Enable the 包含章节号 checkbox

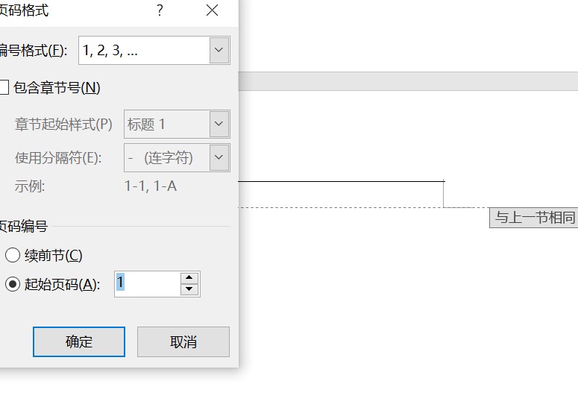click(4, 88)
